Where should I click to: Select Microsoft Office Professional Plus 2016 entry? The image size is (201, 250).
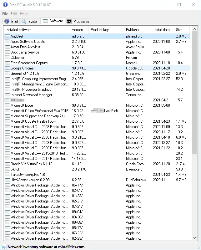tap(39, 111)
